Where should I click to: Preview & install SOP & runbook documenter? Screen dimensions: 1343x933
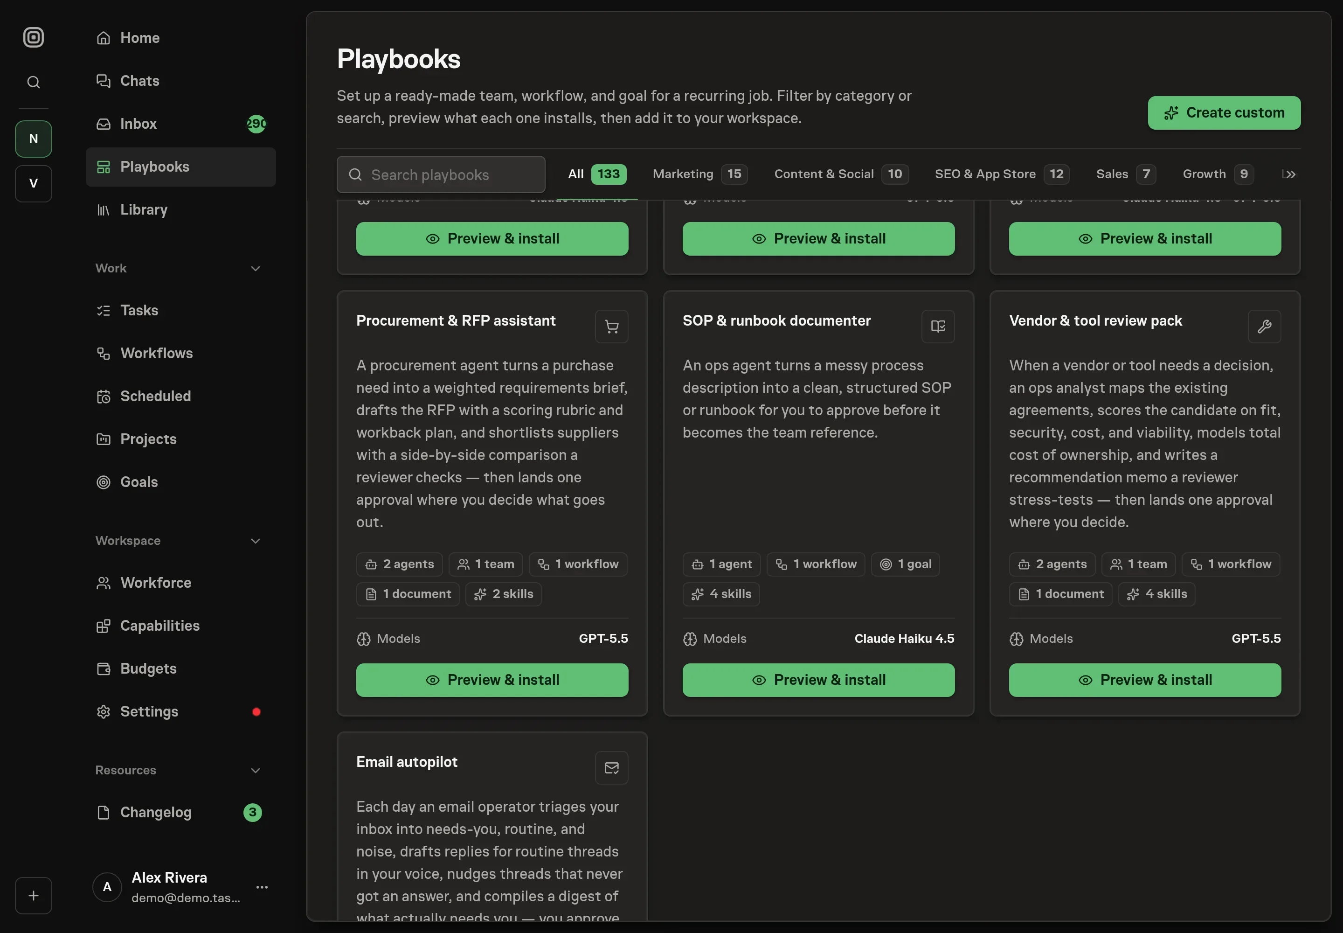pyautogui.click(x=818, y=681)
